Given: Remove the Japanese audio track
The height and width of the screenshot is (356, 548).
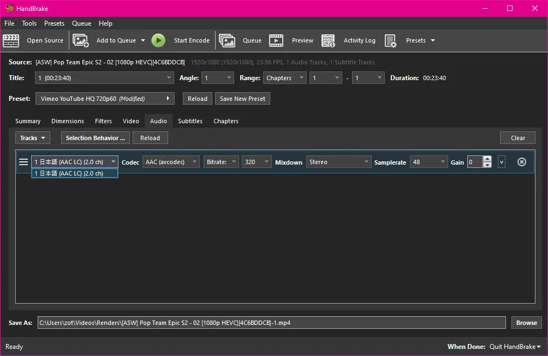Looking at the screenshot, I should (x=523, y=162).
